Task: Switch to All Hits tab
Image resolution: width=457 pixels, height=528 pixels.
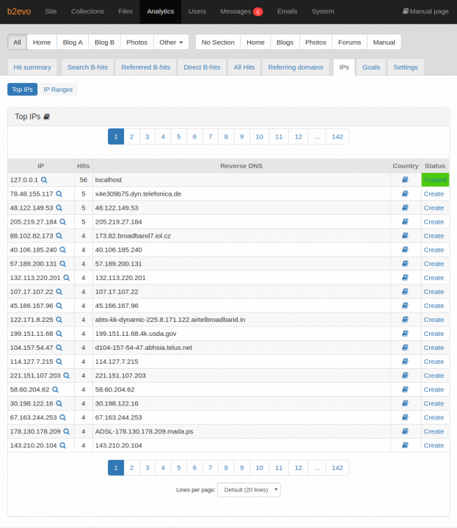Action: [244, 67]
